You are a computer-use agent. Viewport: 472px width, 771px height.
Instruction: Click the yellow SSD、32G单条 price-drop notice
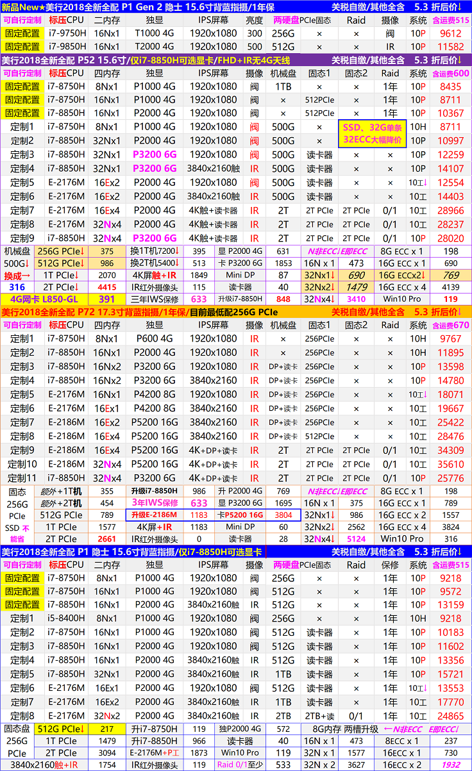point(373,133)
